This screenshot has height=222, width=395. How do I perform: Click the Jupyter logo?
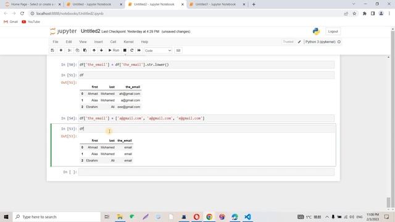coord(63,31)
